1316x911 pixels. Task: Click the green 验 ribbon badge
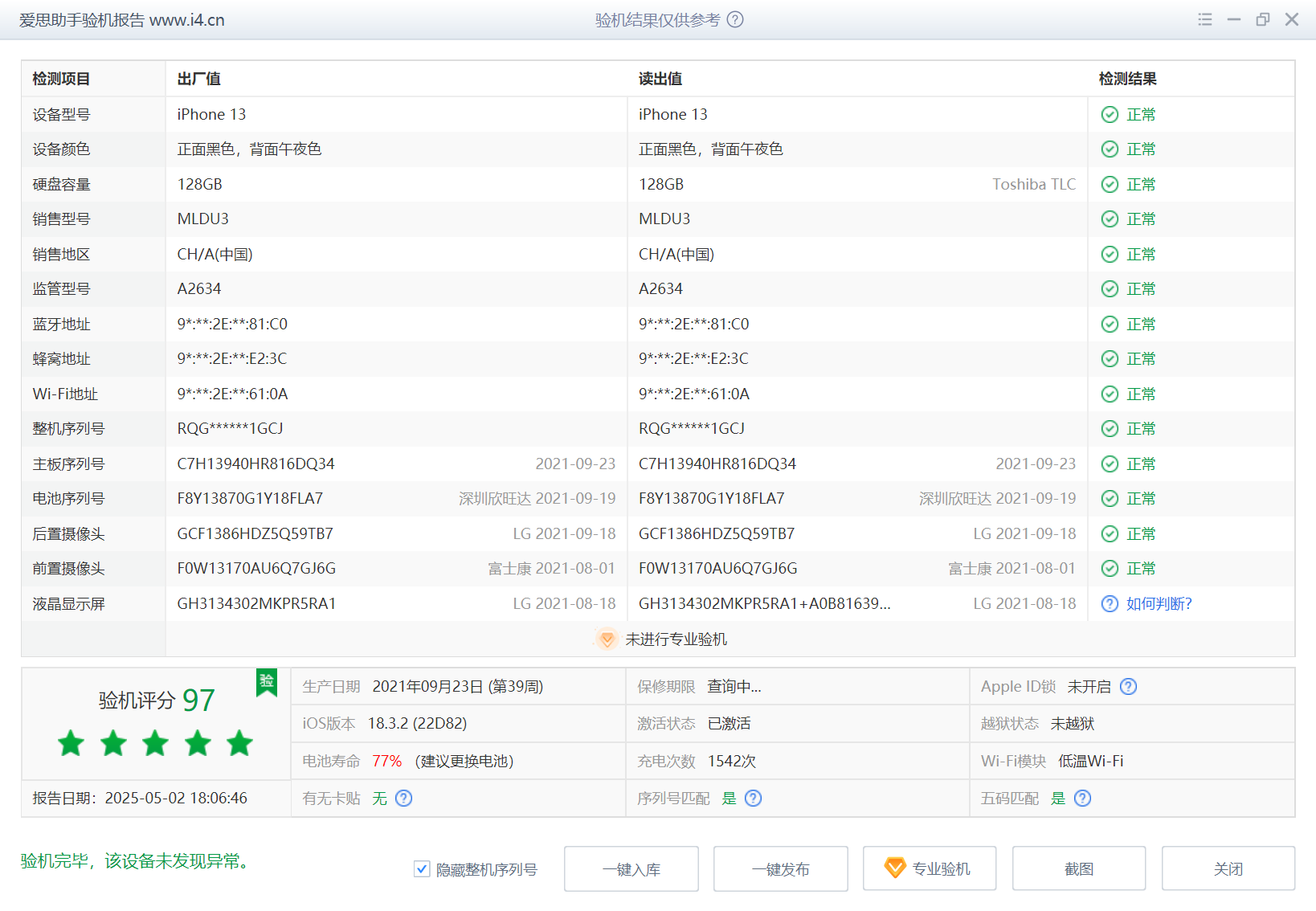267,682
